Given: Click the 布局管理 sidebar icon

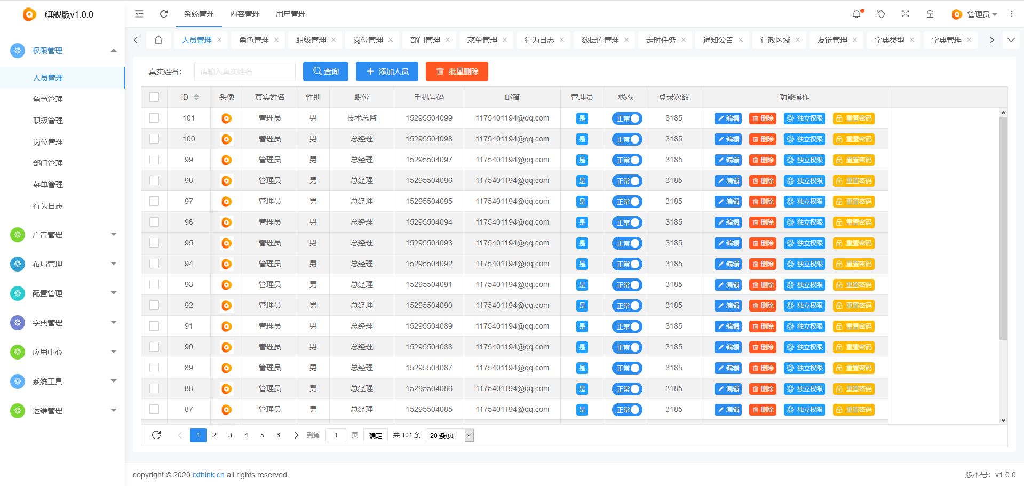Looking at the screenshot, I should click(x=18, y=264).
